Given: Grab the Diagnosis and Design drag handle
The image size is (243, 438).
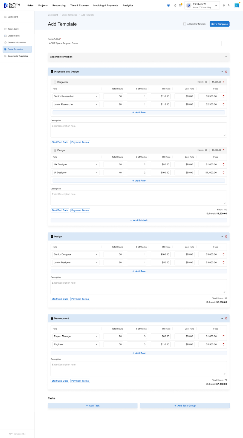Looking at the screenshot, I should point(52,72).
